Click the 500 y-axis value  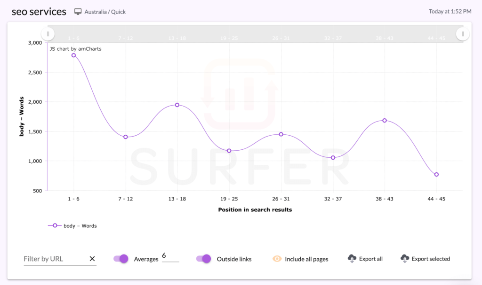click(37, 191)
